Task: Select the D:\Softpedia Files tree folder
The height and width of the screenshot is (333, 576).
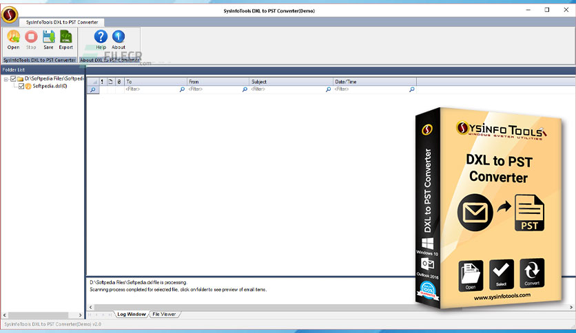Action: [54, 78]
